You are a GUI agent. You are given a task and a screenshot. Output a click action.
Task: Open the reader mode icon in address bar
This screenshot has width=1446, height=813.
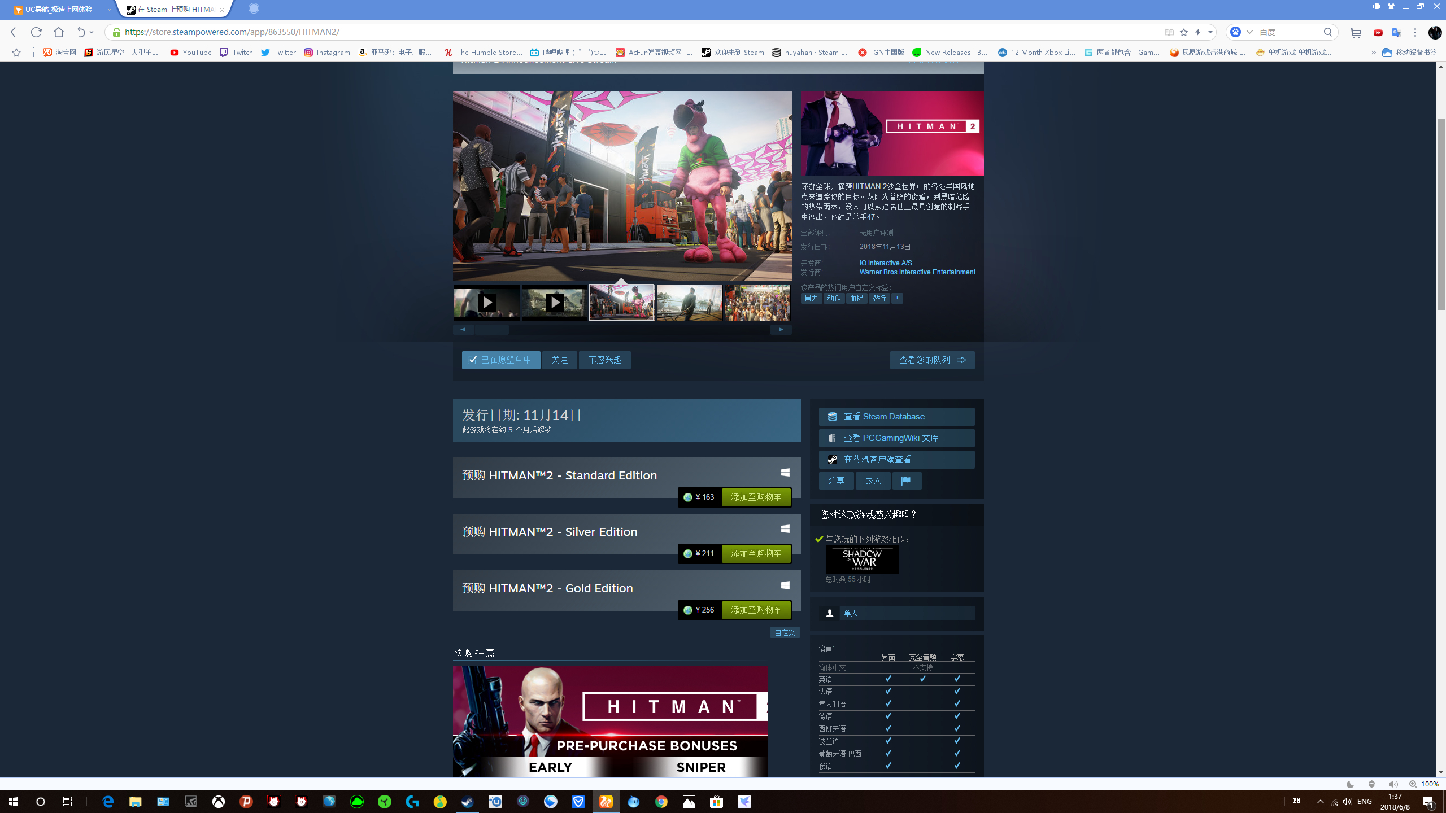point(1169,32)
